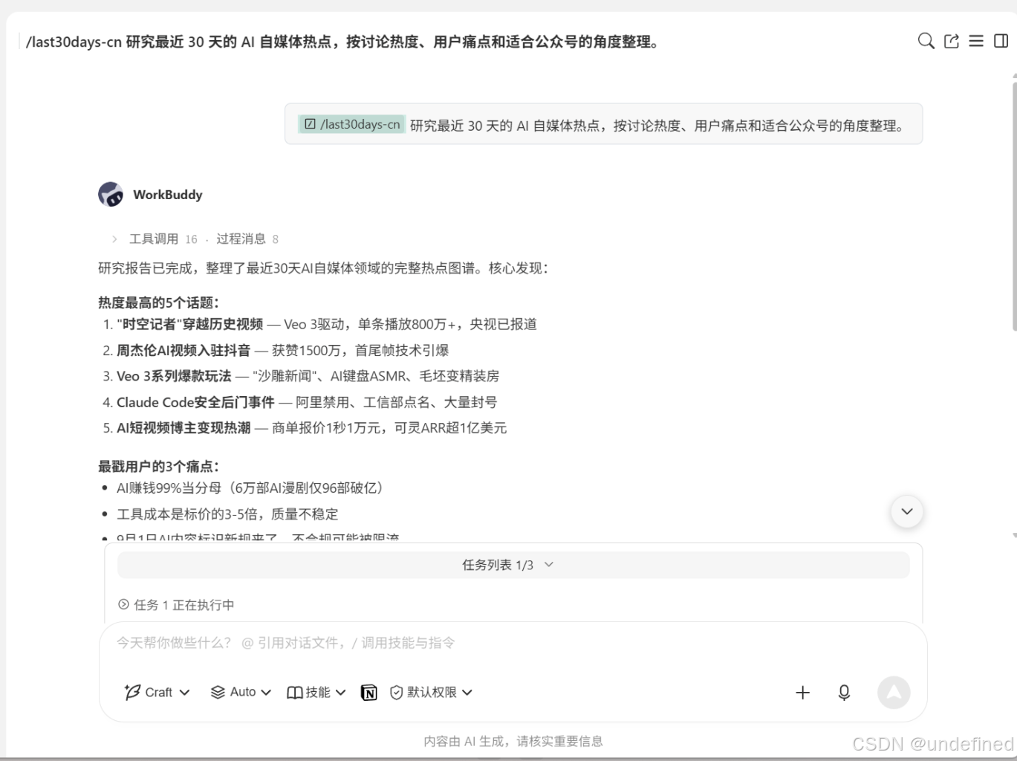Expand the 任务列表 1/3 task list

513,565
